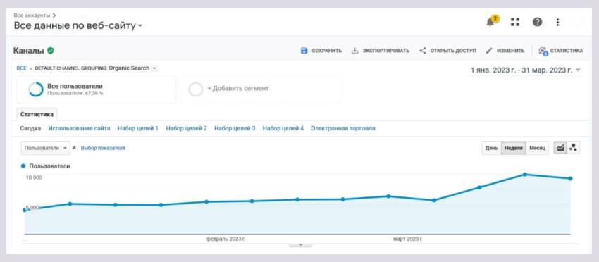The width and height of the screenshot is (599, 262).
Task: Select Месяц time granularity
Action: (x=538, y=148)
